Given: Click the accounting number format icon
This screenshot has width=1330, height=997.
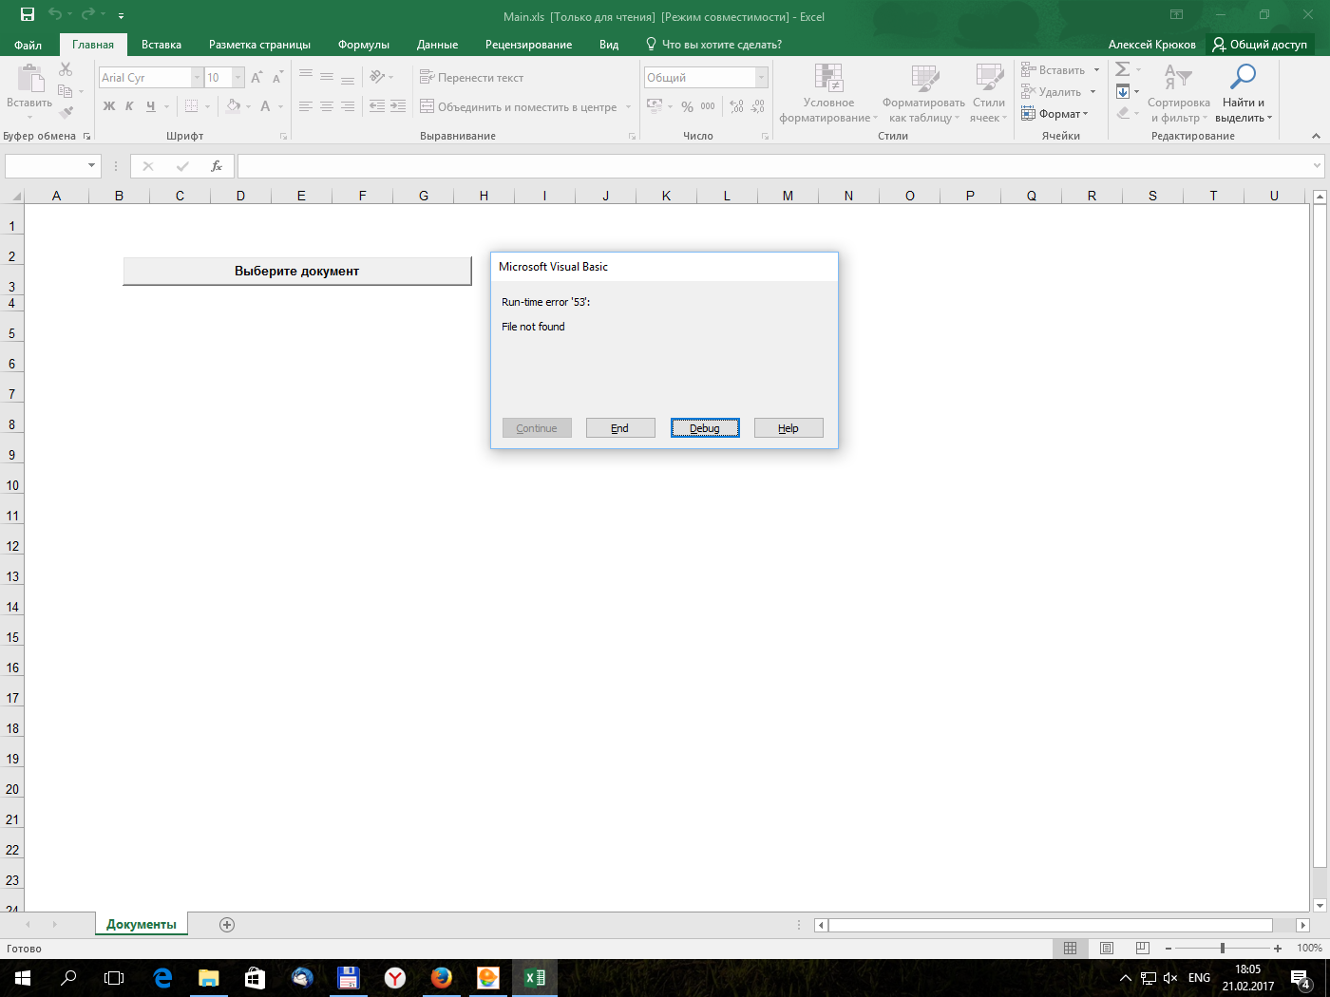Looking at the screenshot, I should coord(655,106).
